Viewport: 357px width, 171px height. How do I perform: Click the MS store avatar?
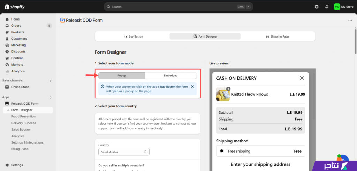(337, 7)
